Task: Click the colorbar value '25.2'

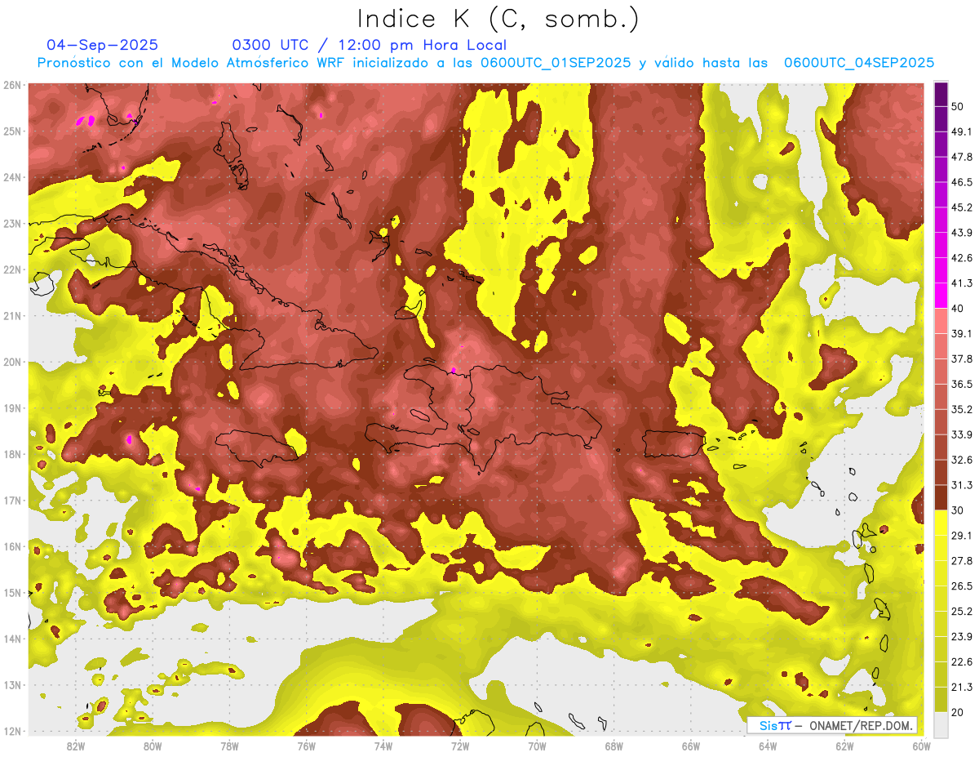Action: point(962,611)
